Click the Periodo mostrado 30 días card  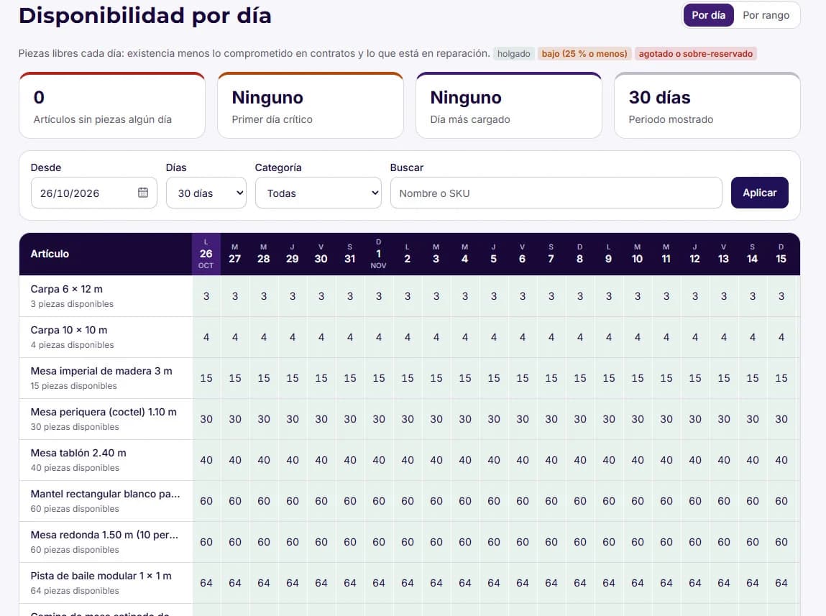tap(707, 106)
